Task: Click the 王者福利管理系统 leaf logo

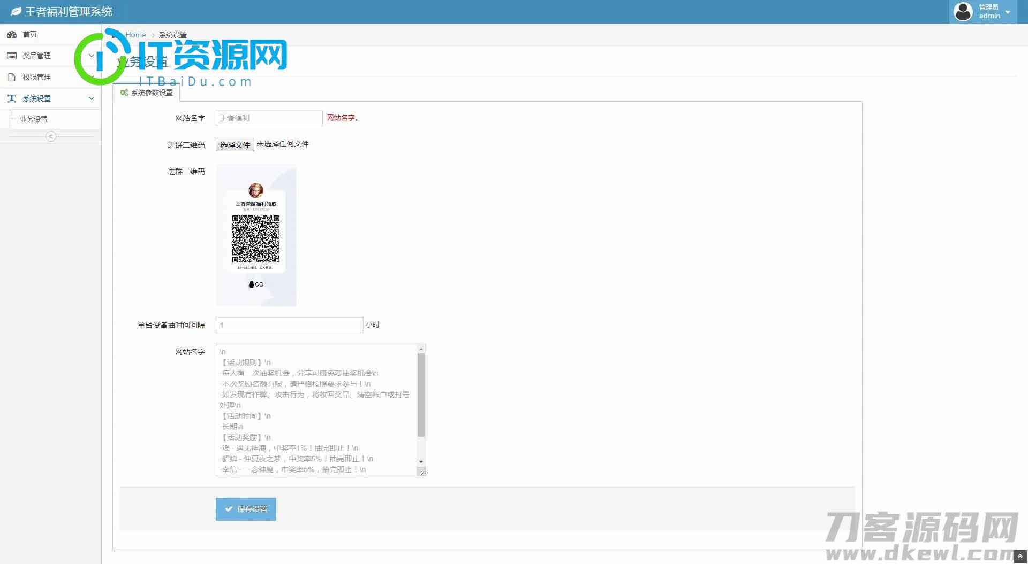Action: 16,12
